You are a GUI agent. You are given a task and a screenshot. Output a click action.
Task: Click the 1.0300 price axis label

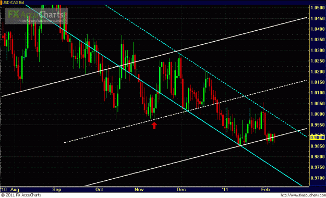[x=318, y=51]
